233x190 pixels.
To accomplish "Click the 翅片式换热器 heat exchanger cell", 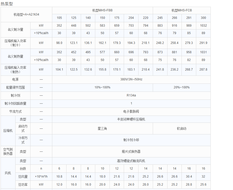I will point(131,151).
